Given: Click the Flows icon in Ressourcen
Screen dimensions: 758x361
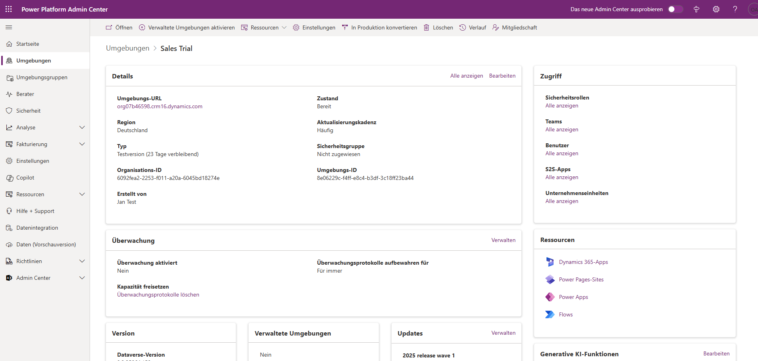Looking at the screenshot, I should tap(550, 314).
